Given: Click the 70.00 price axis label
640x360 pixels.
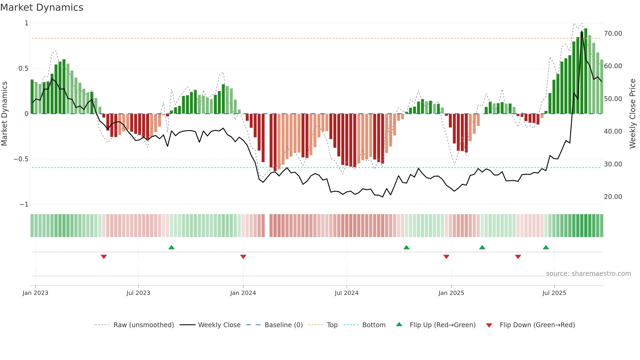Looking at the screenshot, I should [613, 33].
